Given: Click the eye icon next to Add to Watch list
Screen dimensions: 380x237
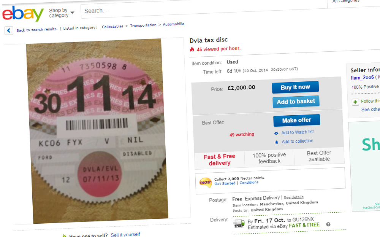Looking at the screenshot, I should tap(276, 133).
